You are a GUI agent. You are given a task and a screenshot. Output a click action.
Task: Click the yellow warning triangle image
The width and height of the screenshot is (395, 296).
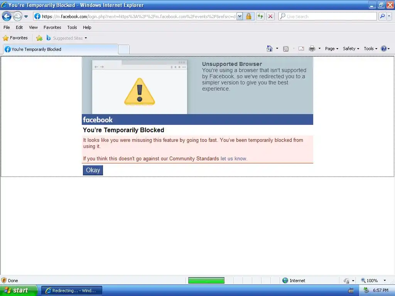(140, 91)
